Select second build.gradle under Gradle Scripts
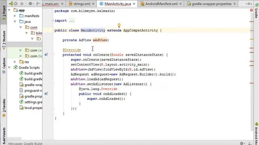Image resolution: width=259 pixels, height=145 pixels. coord(31,79)
